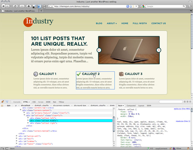193x150 pixels.
Task: Show previous slide with left carousel arrow
Action: (x=99, y=50)
